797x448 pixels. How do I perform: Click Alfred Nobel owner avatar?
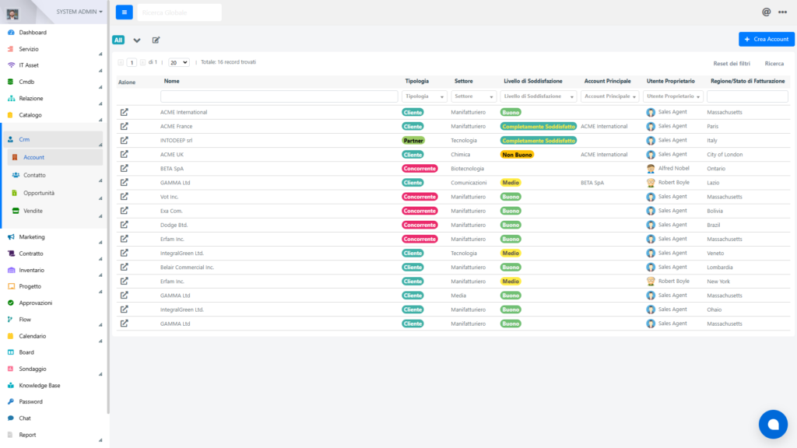pos(651,169)
